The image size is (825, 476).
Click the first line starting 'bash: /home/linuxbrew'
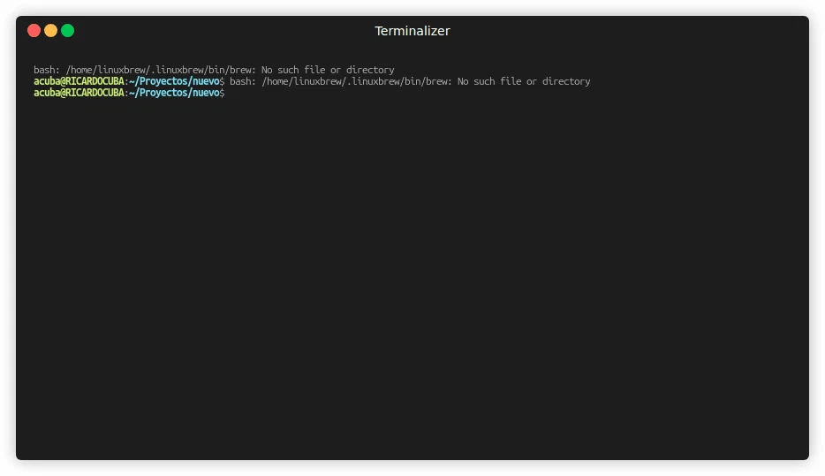click(x=214, y=70)
